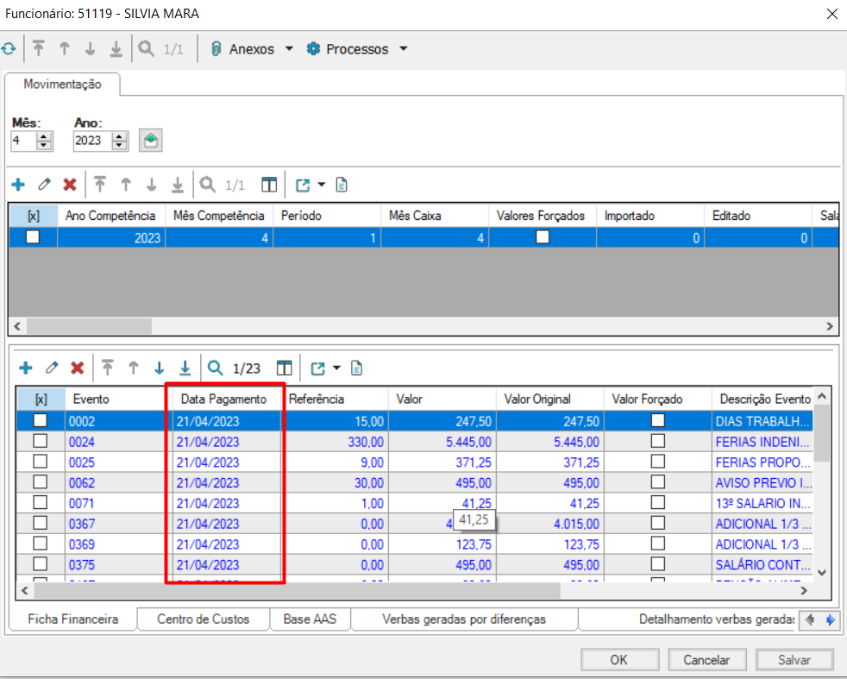Click the load period icon beside Ano
Image resolution: width=847 pixels, height=679 pixels.
pyautogui.click(x=151, y=141)
